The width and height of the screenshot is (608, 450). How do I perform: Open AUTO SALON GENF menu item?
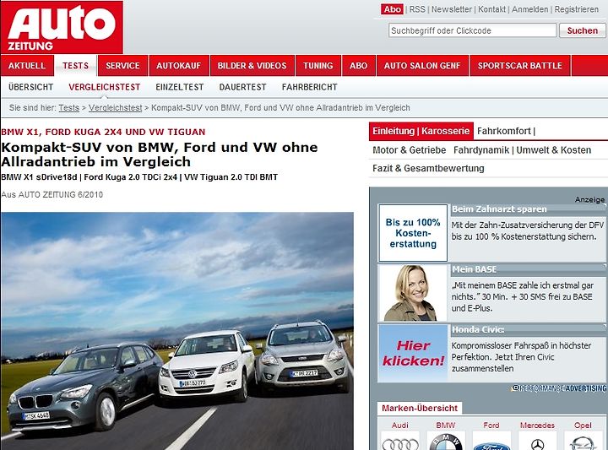(422, 66)
